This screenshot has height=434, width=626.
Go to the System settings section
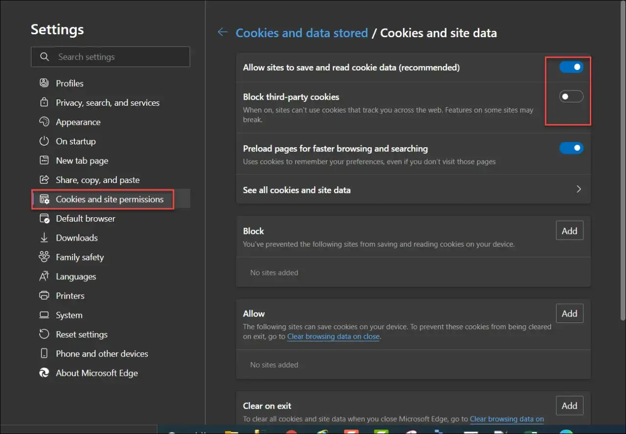(69, 315)
